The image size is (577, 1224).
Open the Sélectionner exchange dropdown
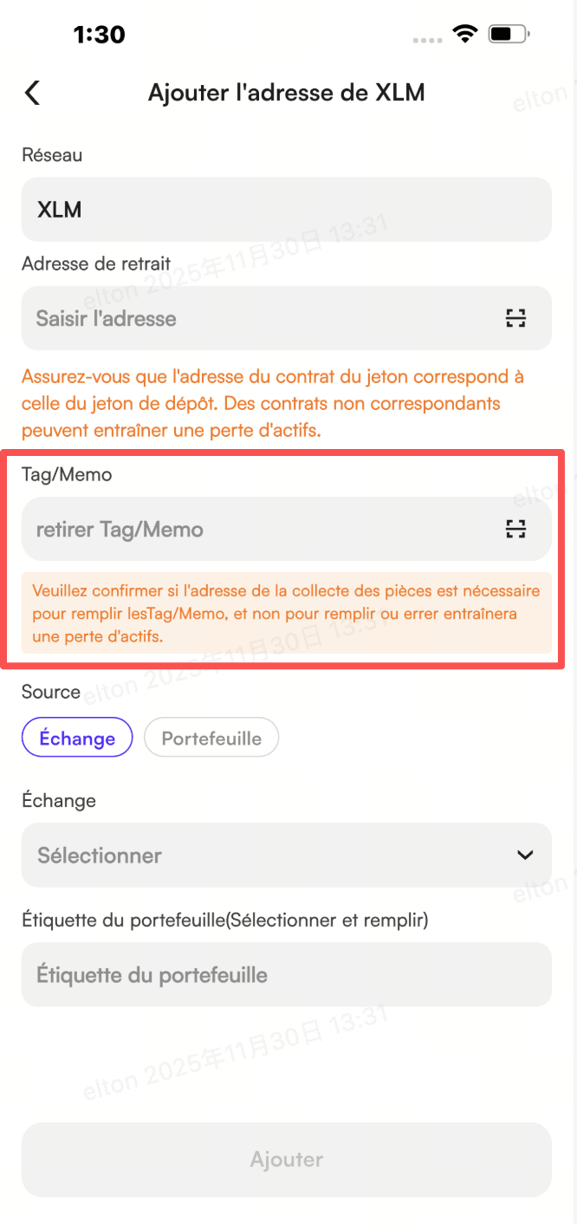pyautogui.click(x=287, y=855)
